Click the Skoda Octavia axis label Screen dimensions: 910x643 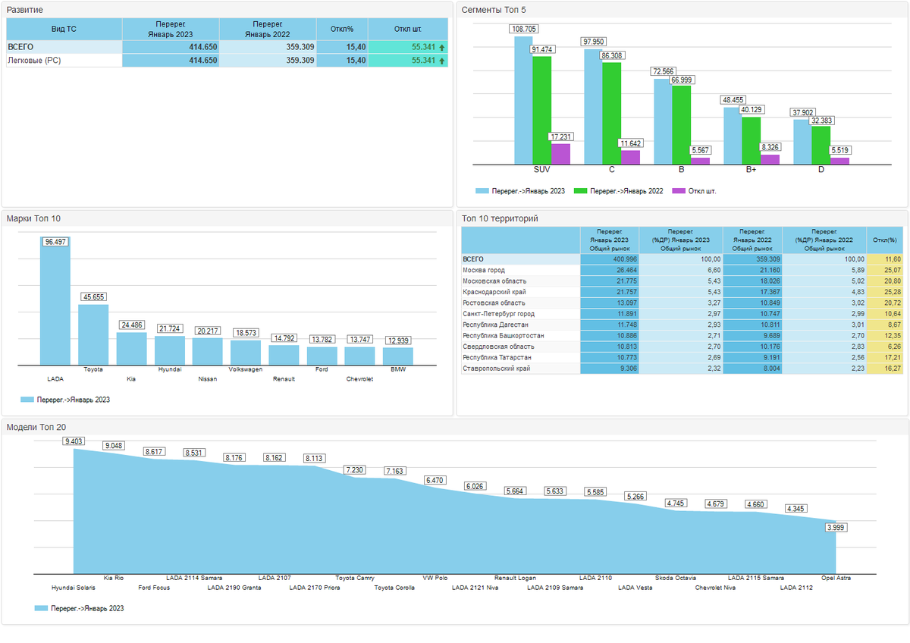tap(676, 578)
